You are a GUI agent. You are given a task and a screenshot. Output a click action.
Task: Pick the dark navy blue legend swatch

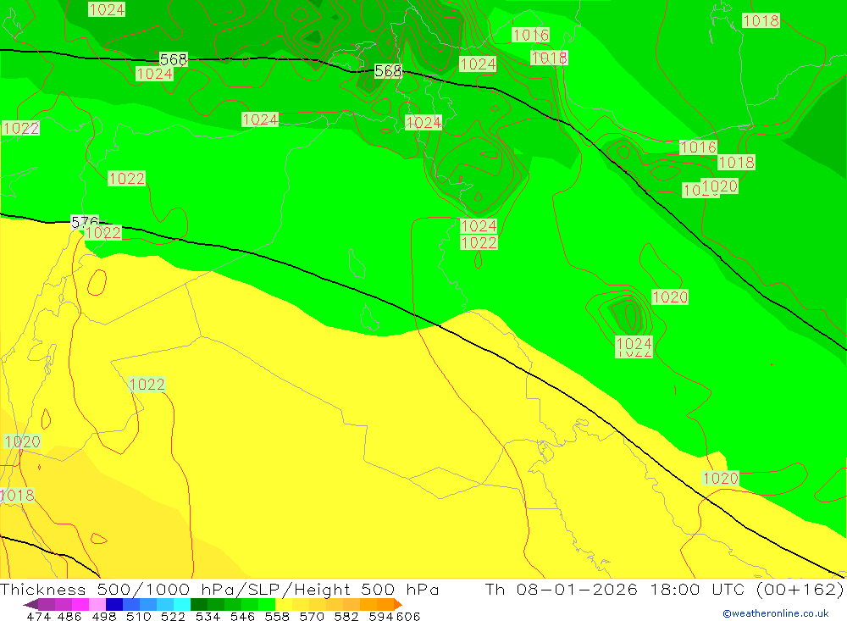coord(114,604)
